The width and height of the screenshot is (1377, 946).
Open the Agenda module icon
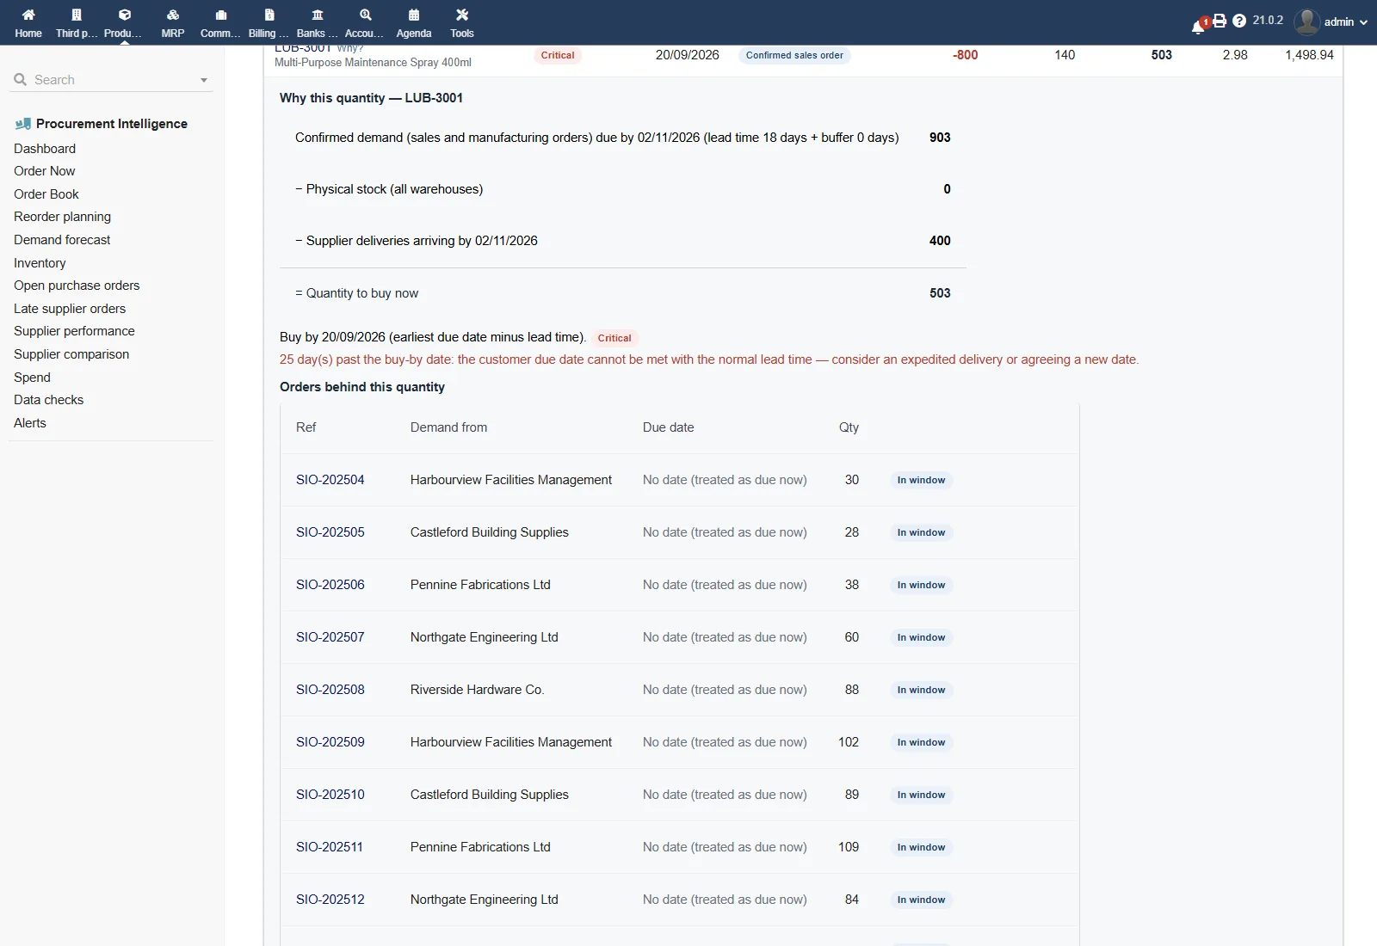tap(414, 15)
